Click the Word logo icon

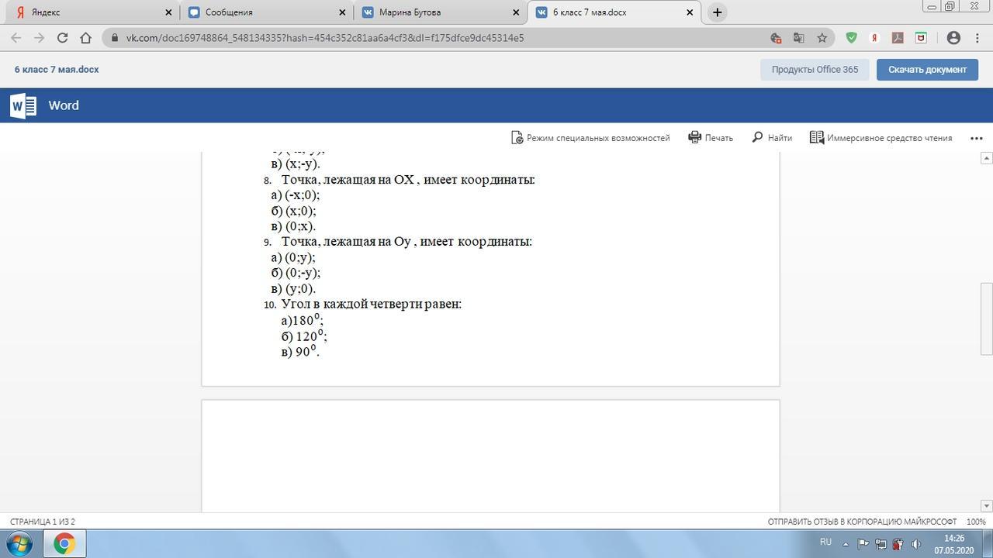[23, 105]
